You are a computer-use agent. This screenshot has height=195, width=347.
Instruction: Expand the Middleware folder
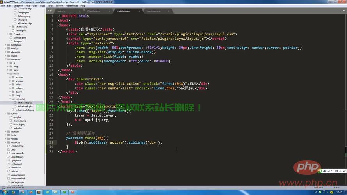(x=10, y=27)
